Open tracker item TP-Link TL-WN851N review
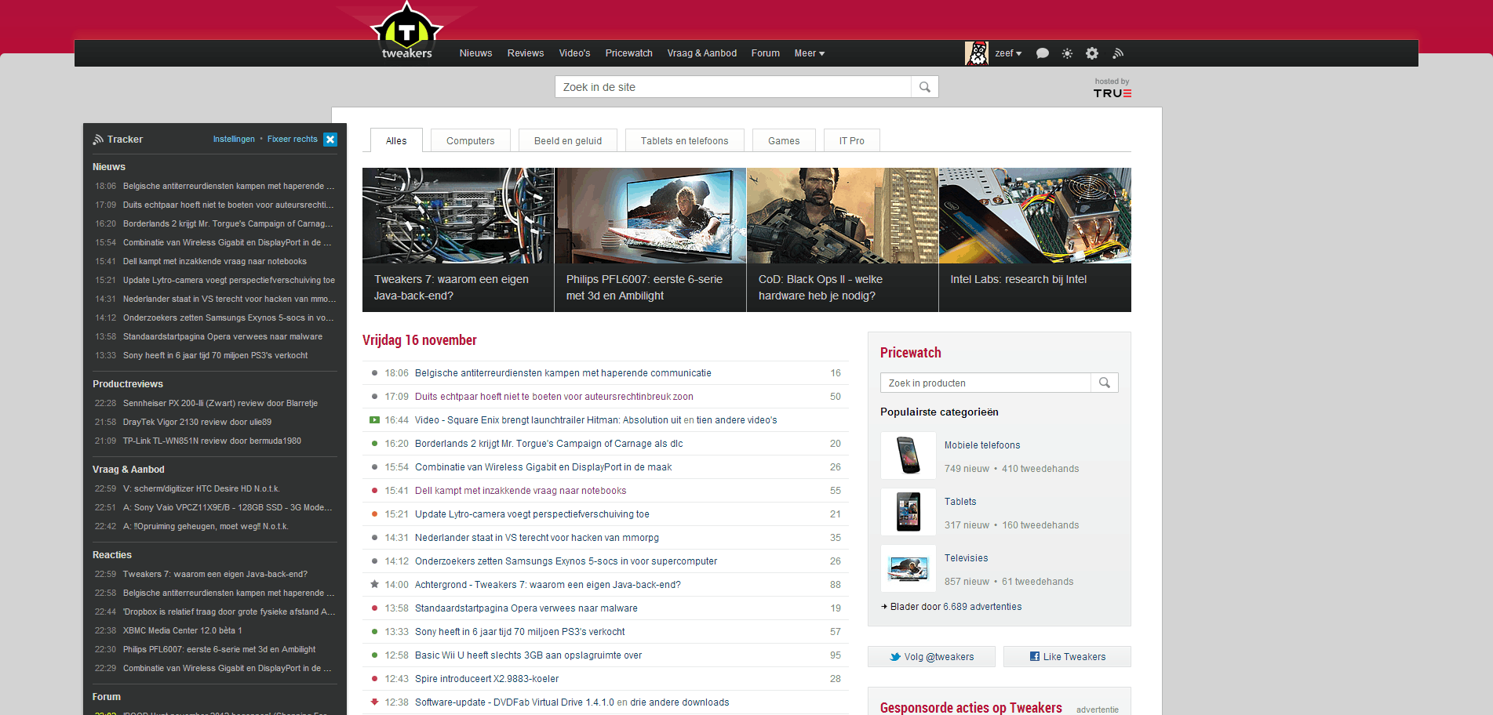This screenshot has width=1493, height=715. point(212,441)
